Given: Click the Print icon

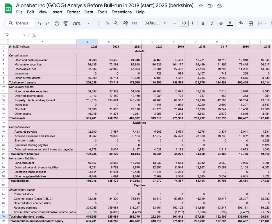Looking at the screenshot, I should pyautogui.click(x=57, y=23).
